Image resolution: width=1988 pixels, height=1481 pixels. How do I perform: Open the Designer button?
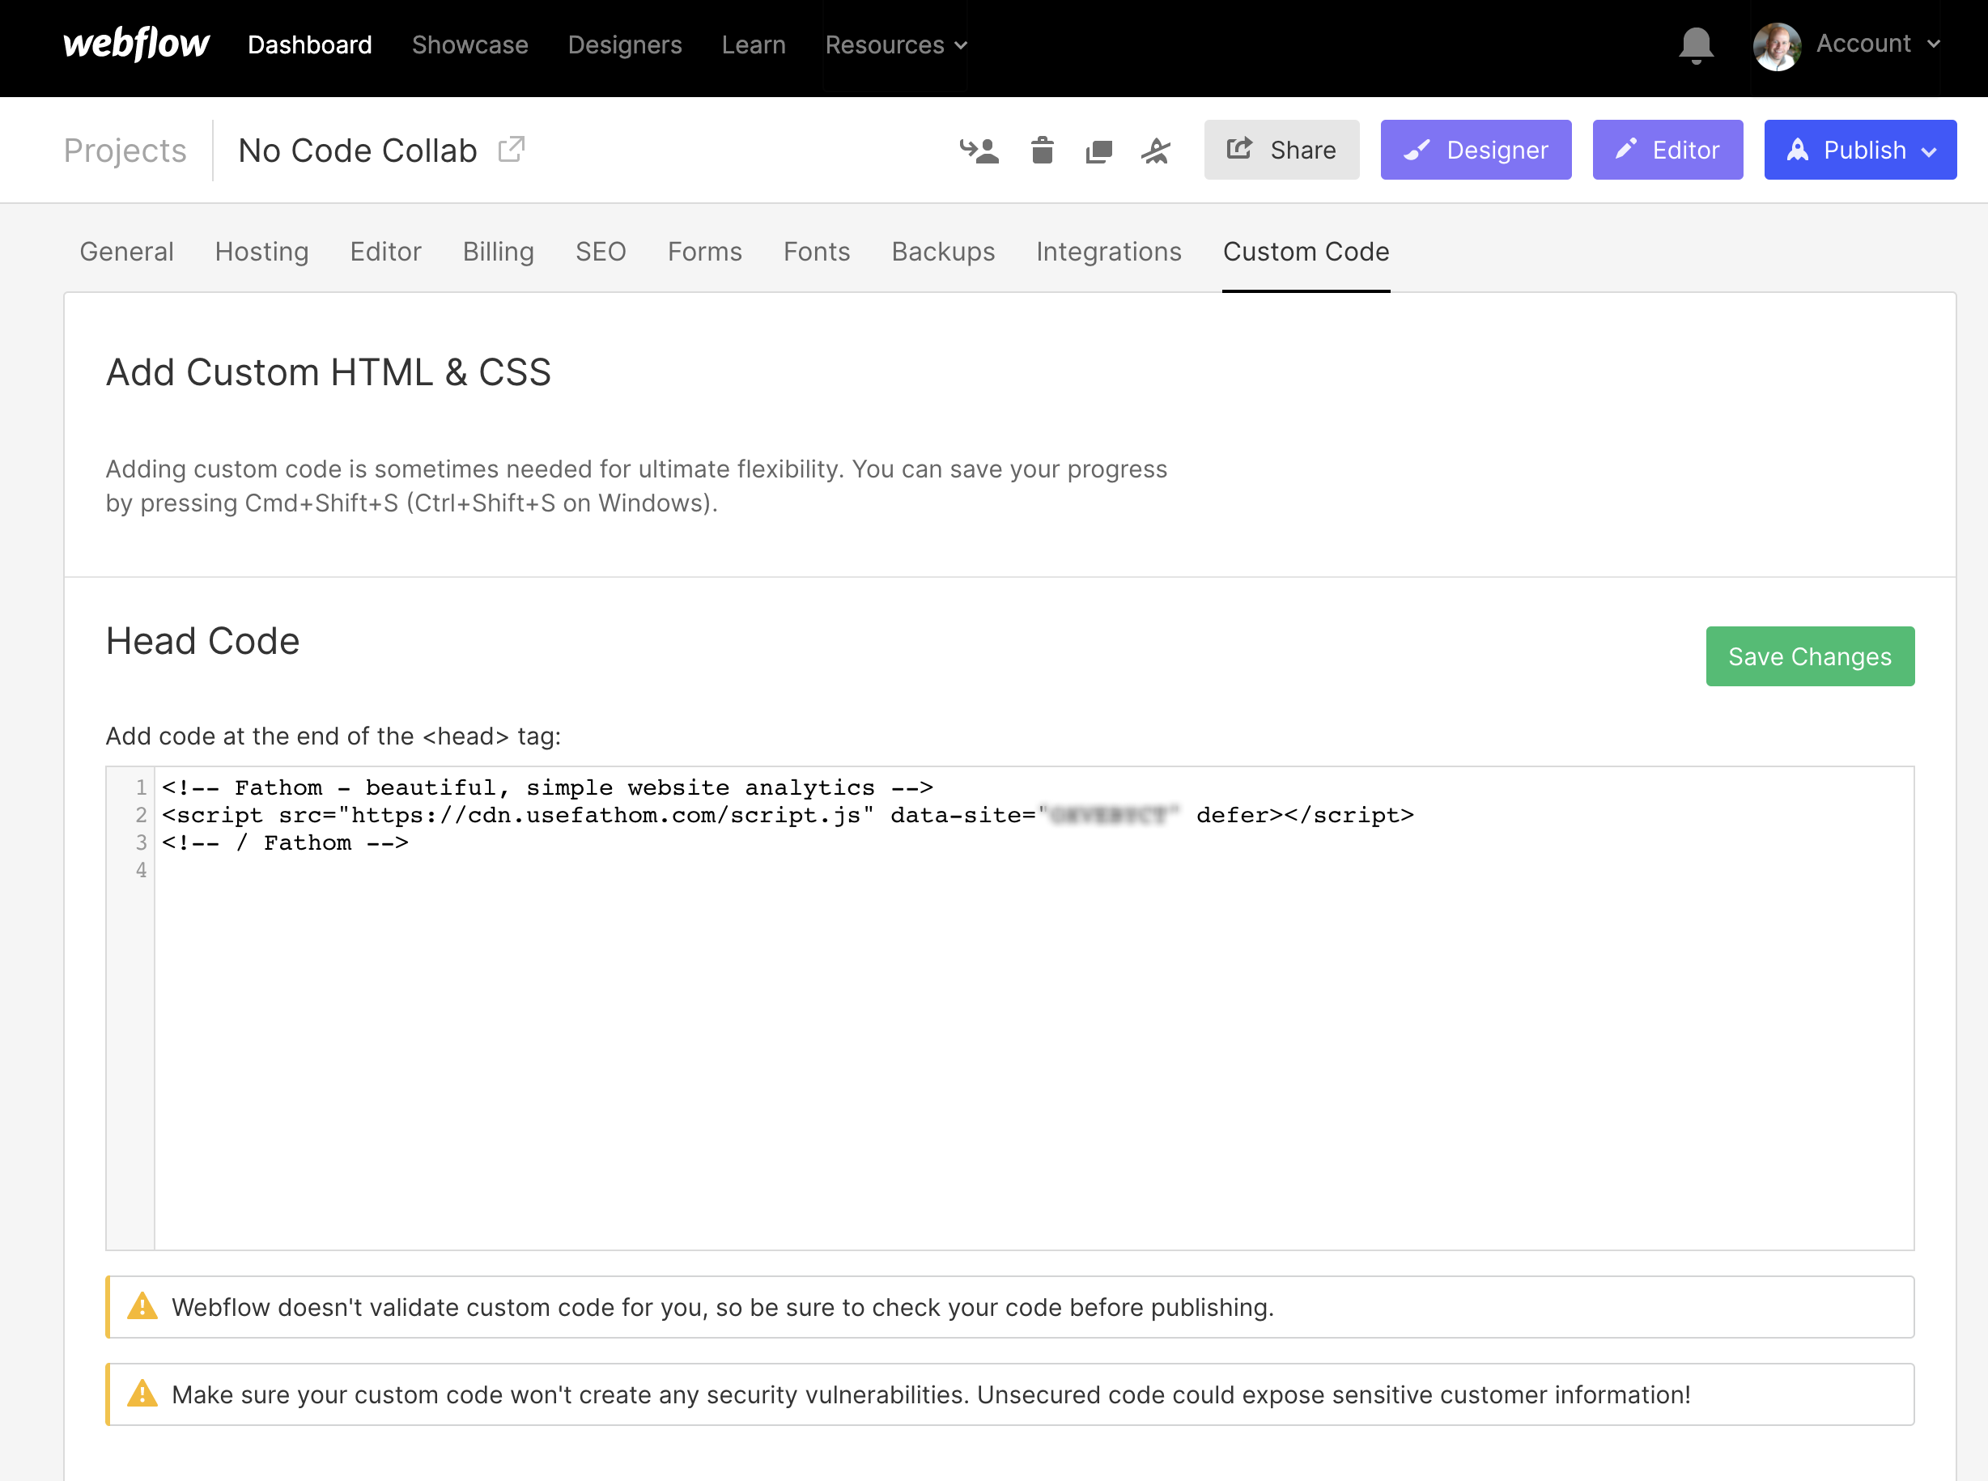pyautogui.click(x=1475, y=150)
